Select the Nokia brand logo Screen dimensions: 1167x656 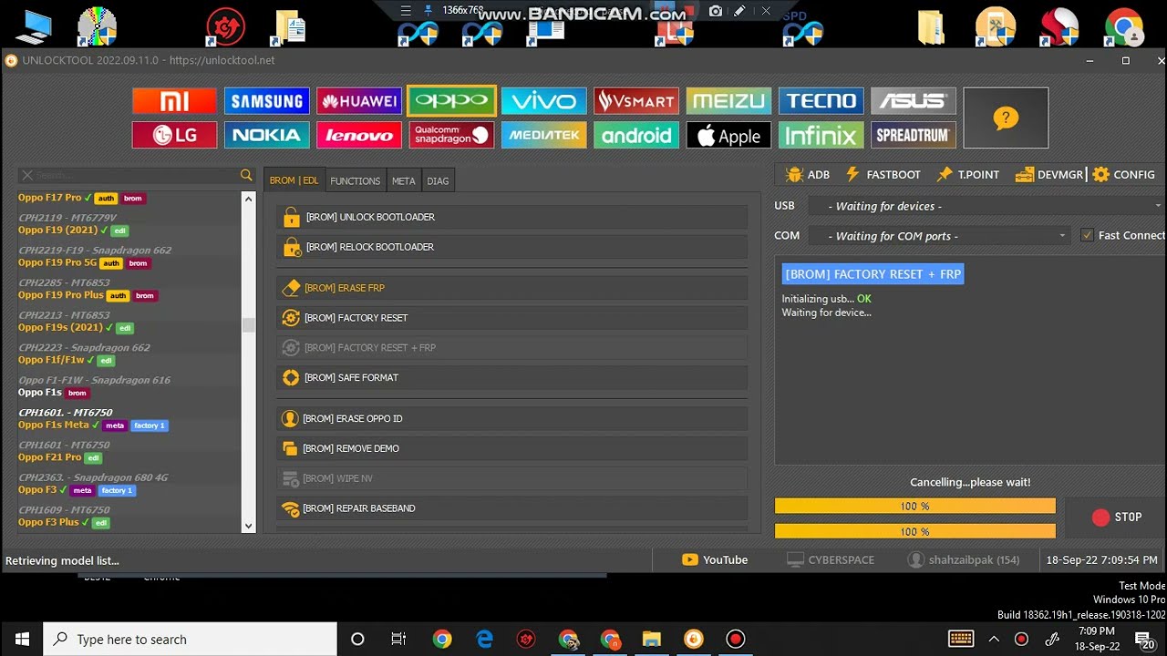(x=266, y=135)
